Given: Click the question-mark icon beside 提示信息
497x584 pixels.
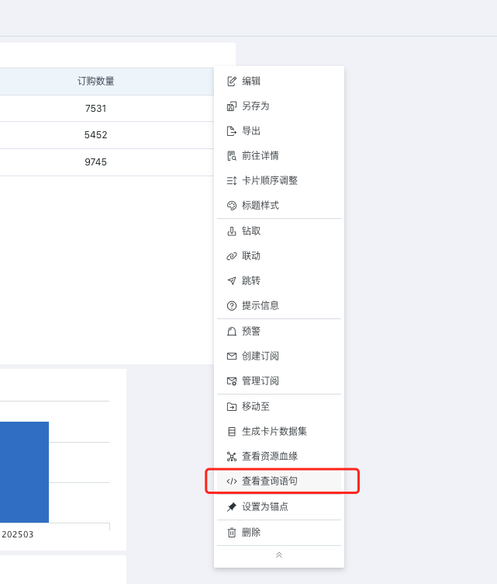Looking at the screenshot, I should point(232,306).
